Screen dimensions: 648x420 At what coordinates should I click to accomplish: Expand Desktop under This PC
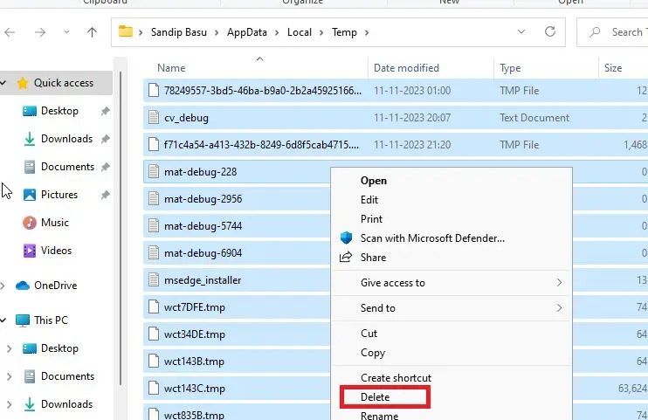click(x=9, y=348)
